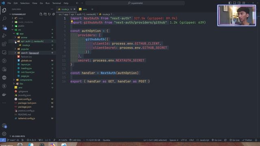Image resolution: width=260 pixels, height=146 pixels.
Task: Change indentation Spaces: 4
Action: 174,140
